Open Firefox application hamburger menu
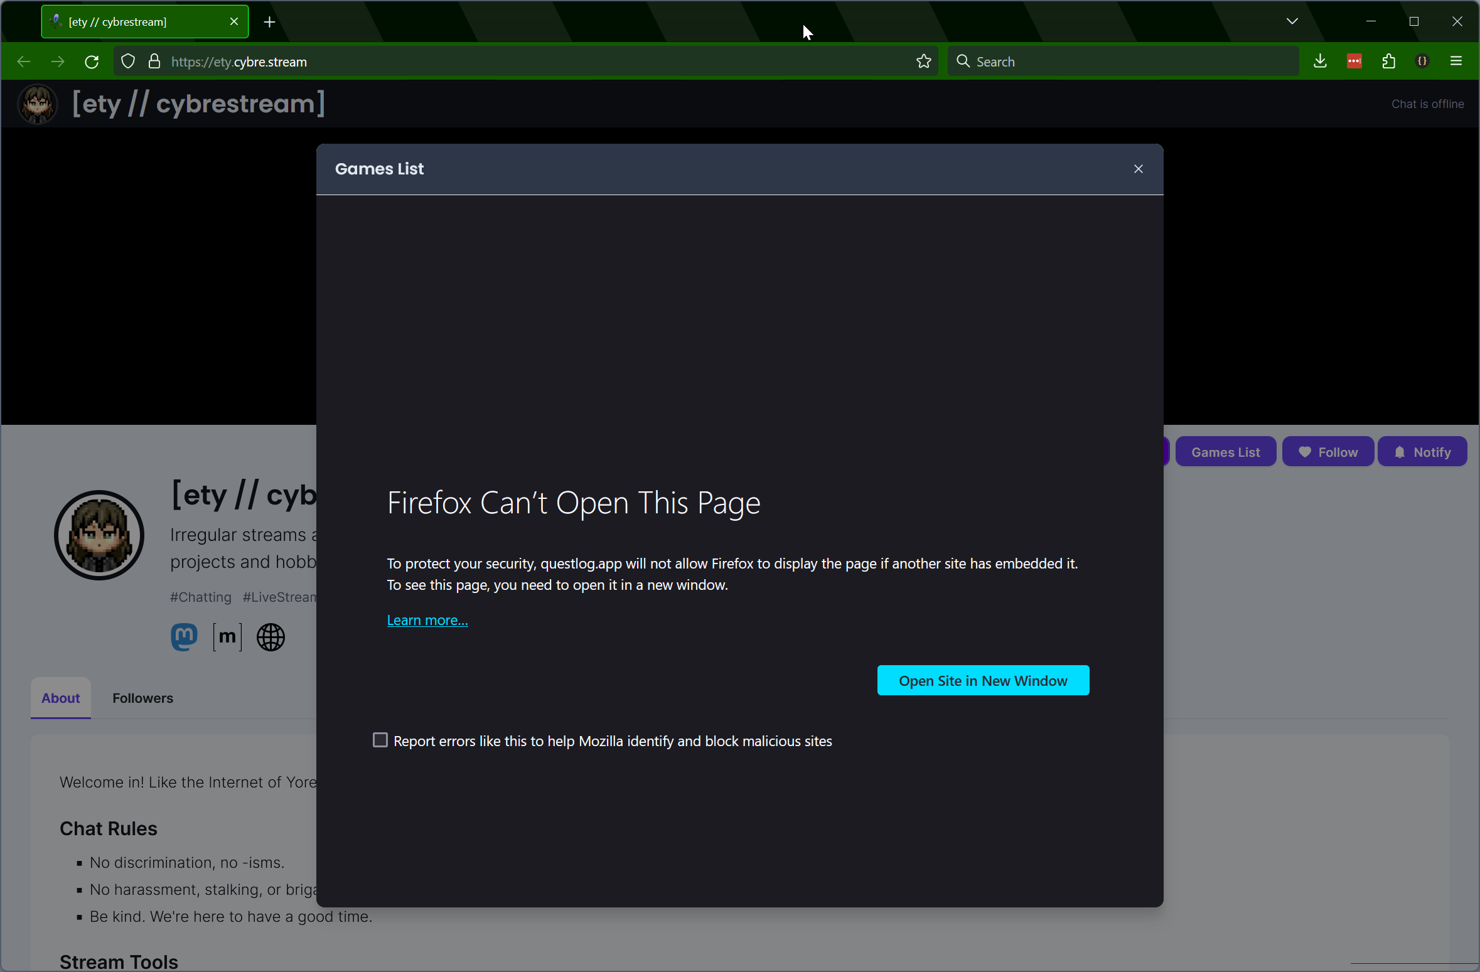Image resolution: width=1480 pixels, height=972 pixels. tap(1456, 61)
